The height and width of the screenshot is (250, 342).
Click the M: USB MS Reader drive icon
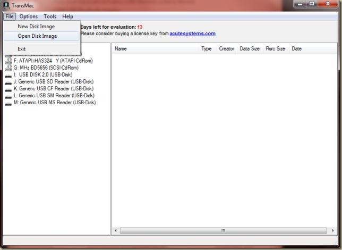[x=8, y=104]
